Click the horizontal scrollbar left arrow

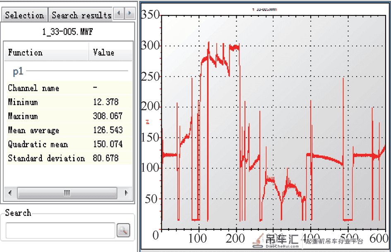(10, 193)
